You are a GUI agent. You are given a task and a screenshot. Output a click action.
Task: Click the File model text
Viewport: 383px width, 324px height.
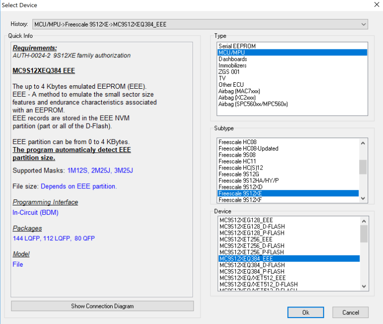coord(17,264)
